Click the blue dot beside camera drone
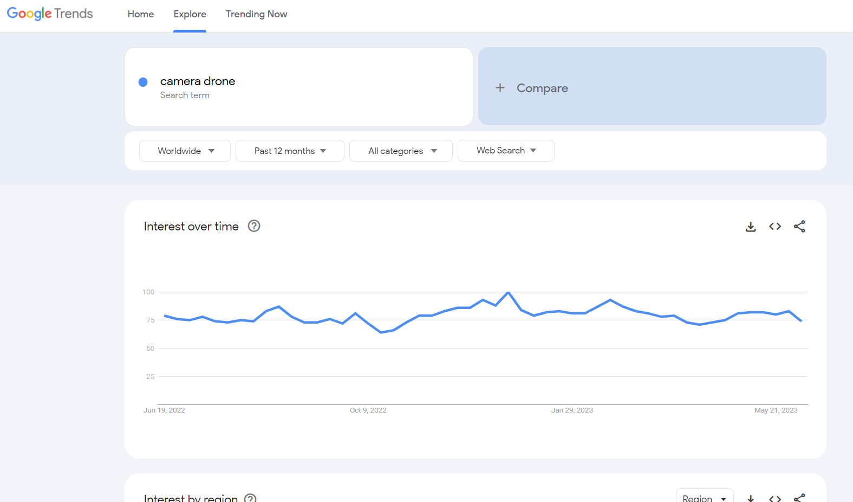This screenshot has width=853, height=502. (x=143, y=82)
